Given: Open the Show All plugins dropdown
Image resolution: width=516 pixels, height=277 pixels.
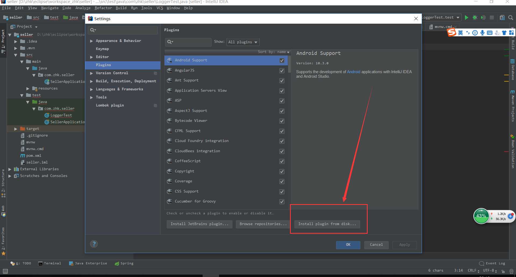Looking at the screenshot, I should pyautogui.click(x=243, y=42).
